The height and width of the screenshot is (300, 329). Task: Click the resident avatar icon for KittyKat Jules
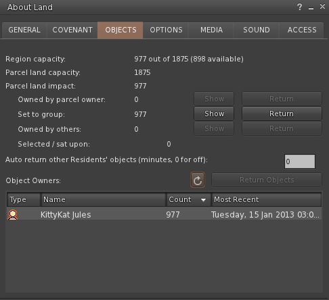(13, 215)
